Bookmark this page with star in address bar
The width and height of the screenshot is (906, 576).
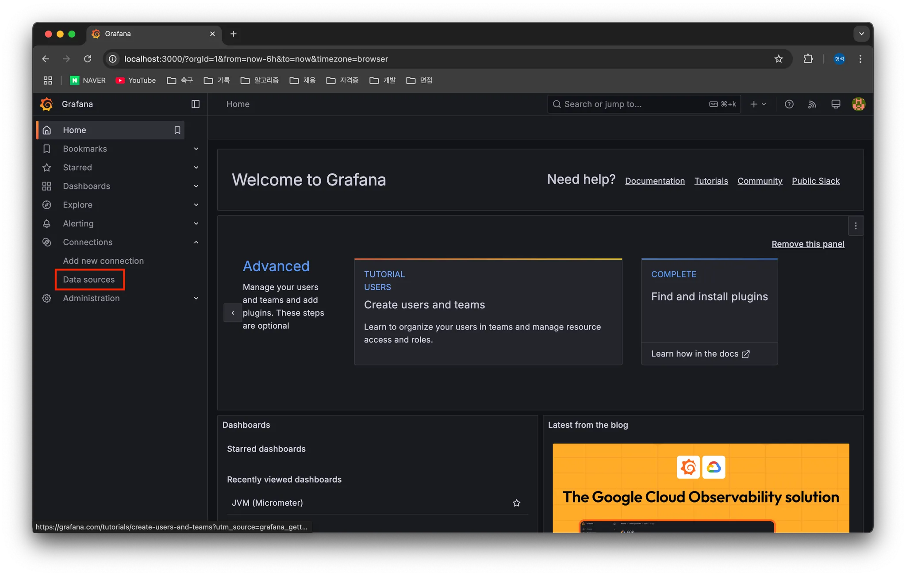point(779,59)
